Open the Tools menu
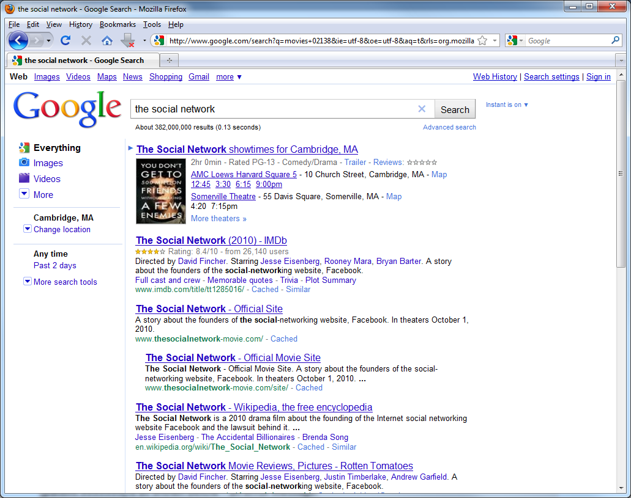Viewport: 631px width, 498px height. tap(152, 24)
